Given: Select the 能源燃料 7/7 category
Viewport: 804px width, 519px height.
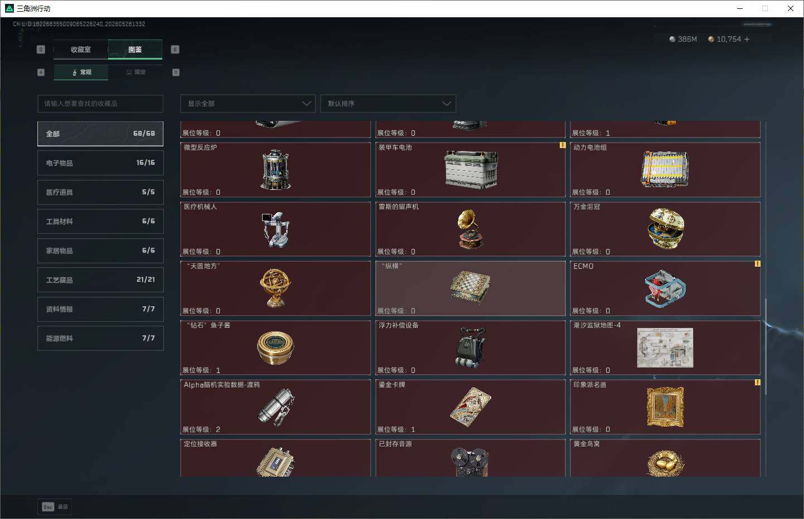Looking at the screenshot, I should pyautogui.click(x=100, y=338).
